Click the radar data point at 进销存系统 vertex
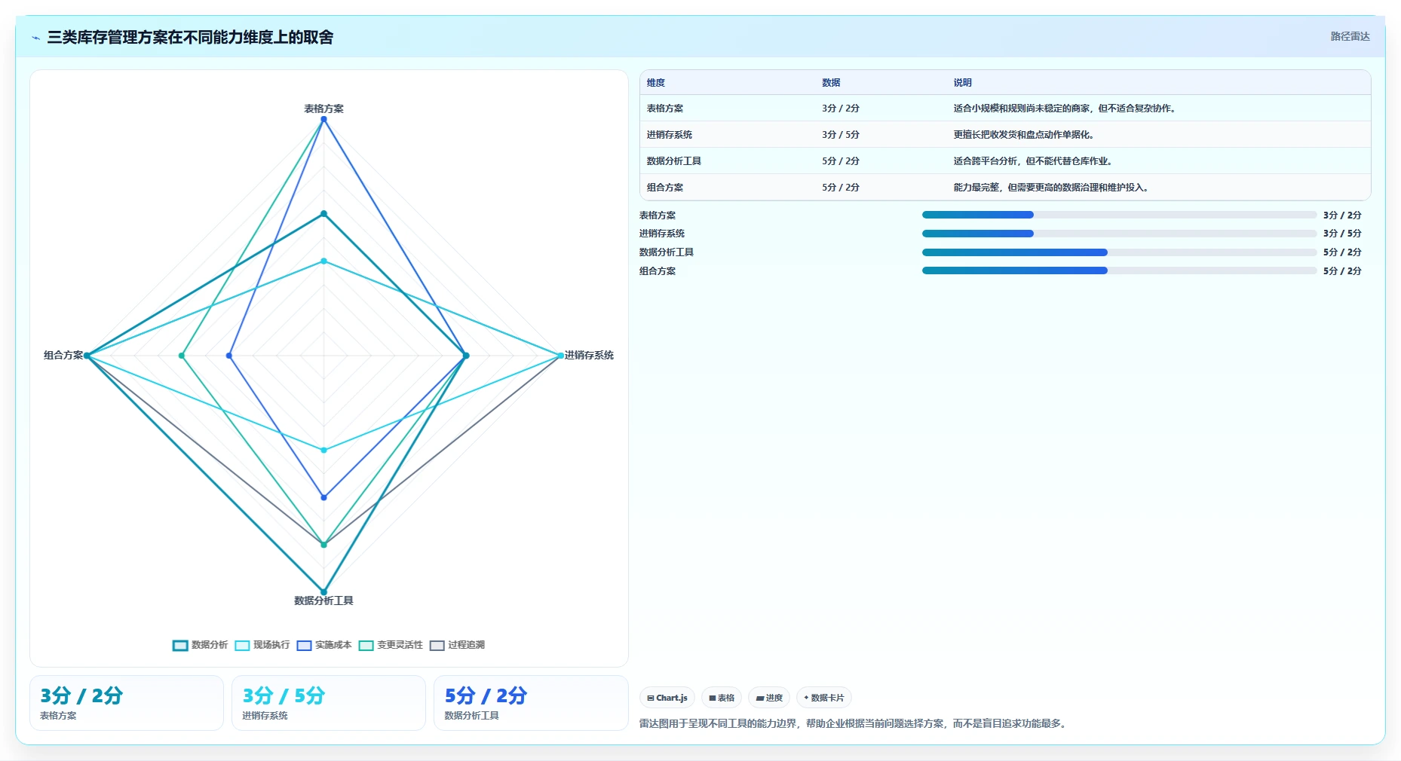This screenshot has height=761, width=1401. coord(560,355)
